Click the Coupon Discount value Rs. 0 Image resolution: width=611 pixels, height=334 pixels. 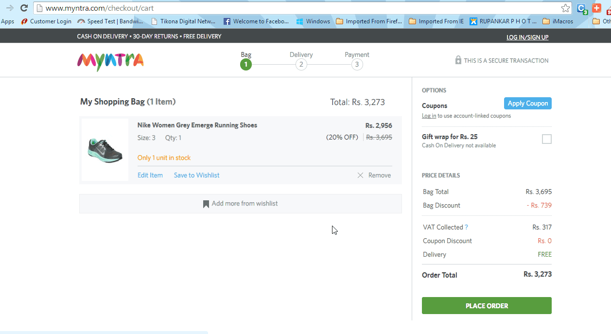pos(544,241)
